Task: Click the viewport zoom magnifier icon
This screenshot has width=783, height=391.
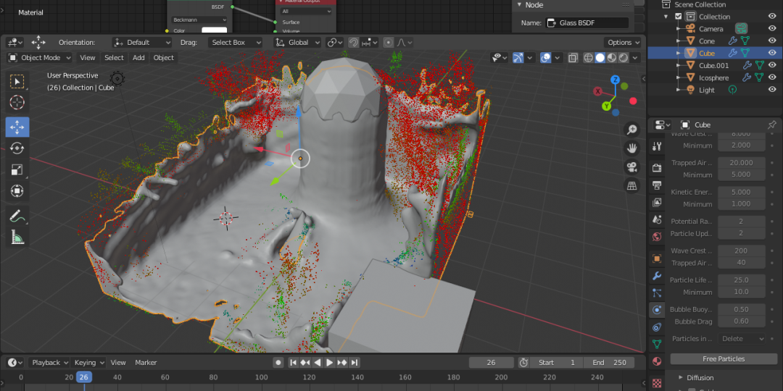Action: [x=632, y=130]
